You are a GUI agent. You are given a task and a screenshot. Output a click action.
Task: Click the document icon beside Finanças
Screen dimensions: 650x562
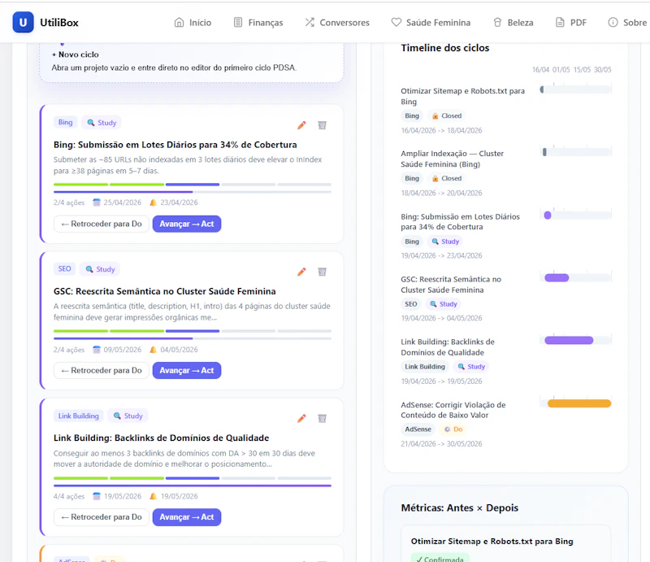point(238,23)
